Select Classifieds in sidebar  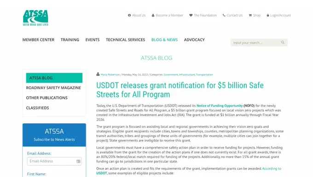(x=38, y=108)
